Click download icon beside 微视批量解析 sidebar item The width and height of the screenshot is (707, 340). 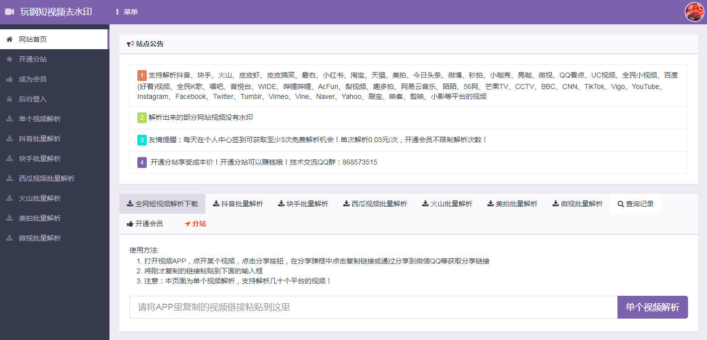pos(9,238)
